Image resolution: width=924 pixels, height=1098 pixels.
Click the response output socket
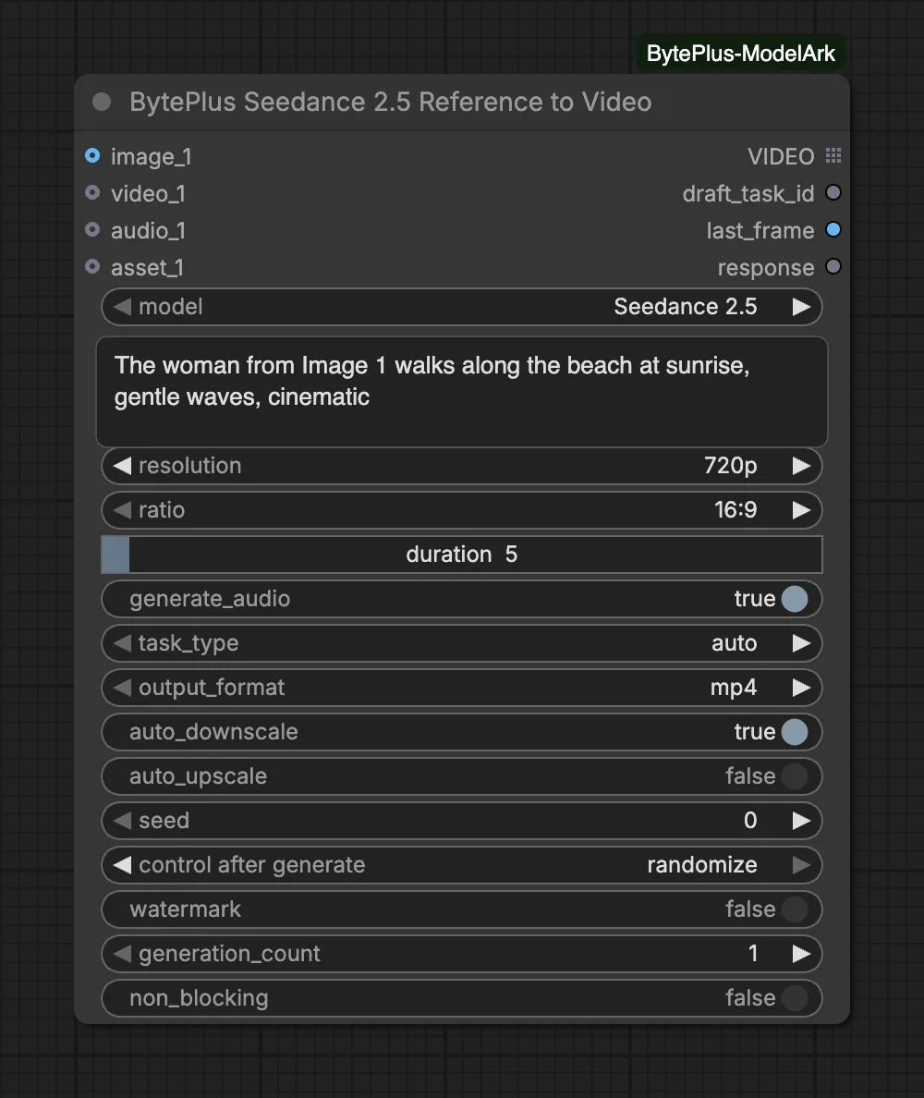pyautogui.click(x=833, y=267)
